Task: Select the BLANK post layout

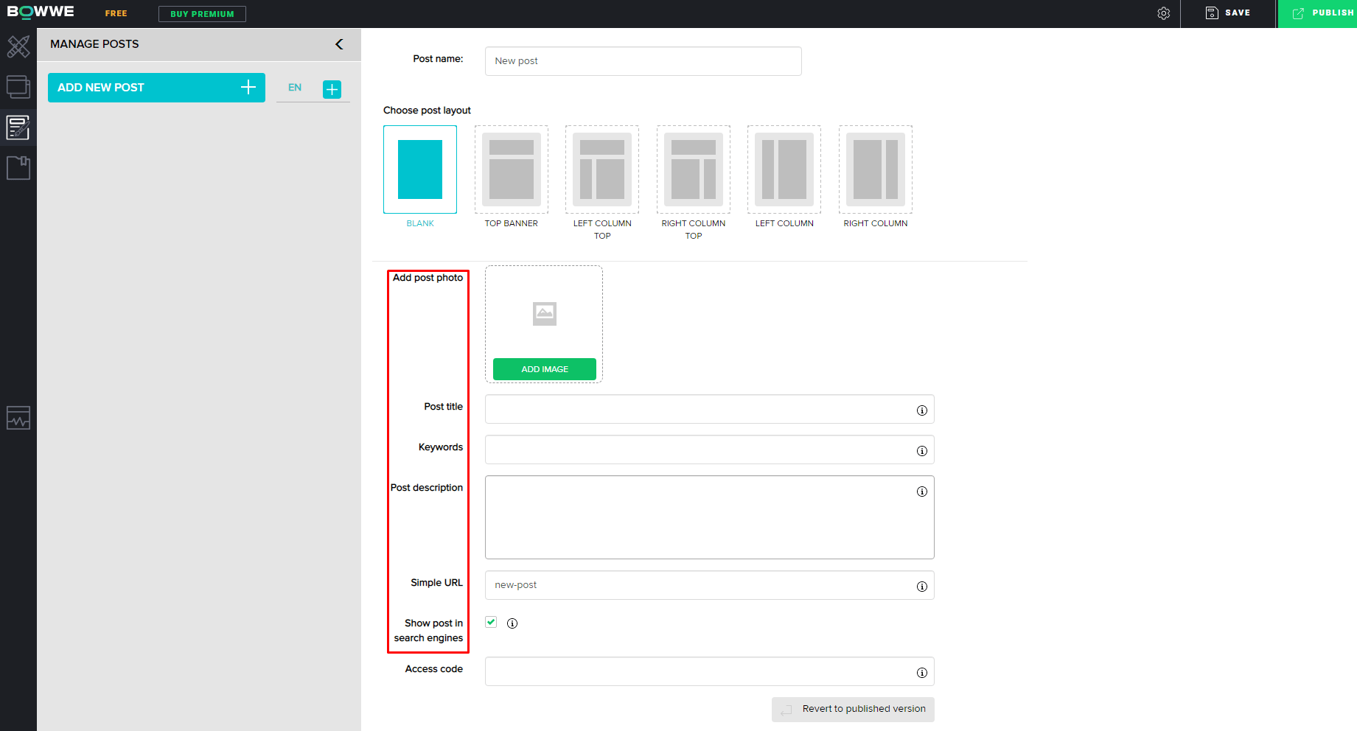Action: pos(420,169)
